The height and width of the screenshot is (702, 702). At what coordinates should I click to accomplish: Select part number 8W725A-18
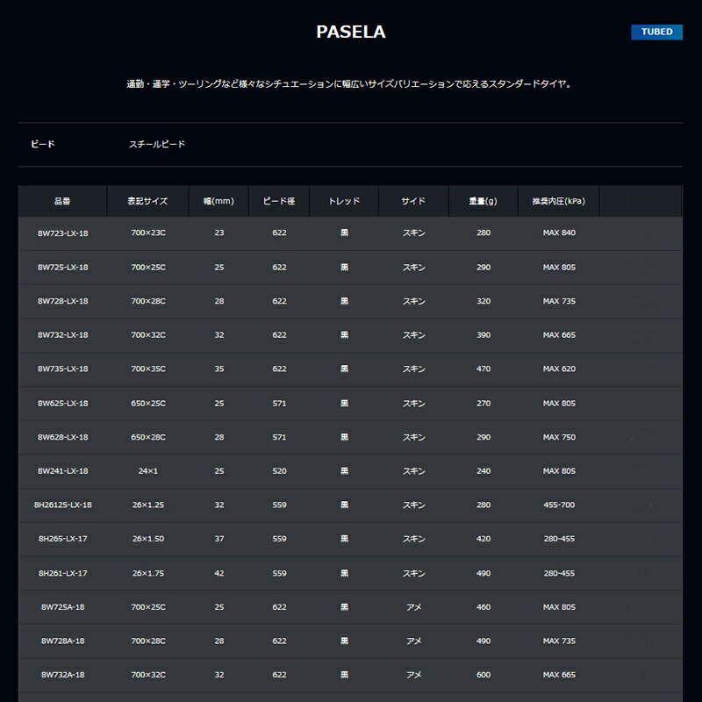[62, 607]
